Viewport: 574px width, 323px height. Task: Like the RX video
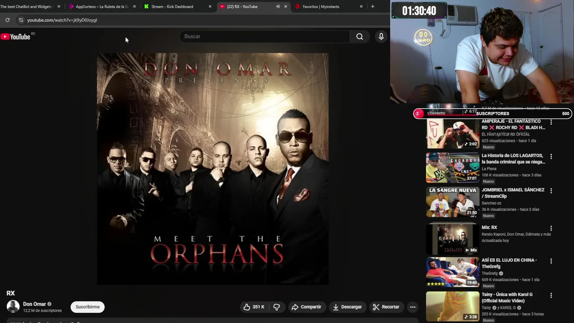pos(254,307)
